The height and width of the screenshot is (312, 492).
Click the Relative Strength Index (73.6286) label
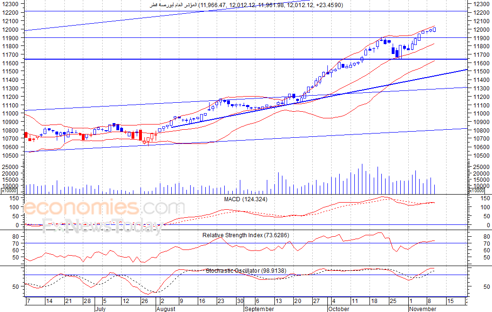coord(246,235)
